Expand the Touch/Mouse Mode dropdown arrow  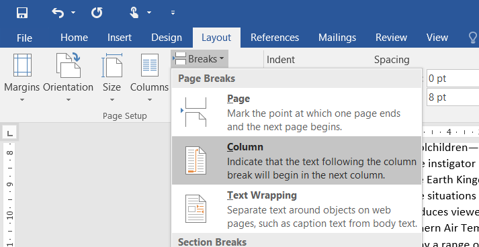(148, 13)
